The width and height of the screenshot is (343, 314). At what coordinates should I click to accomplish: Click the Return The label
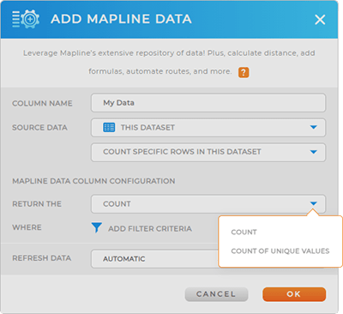coord(37,204)
